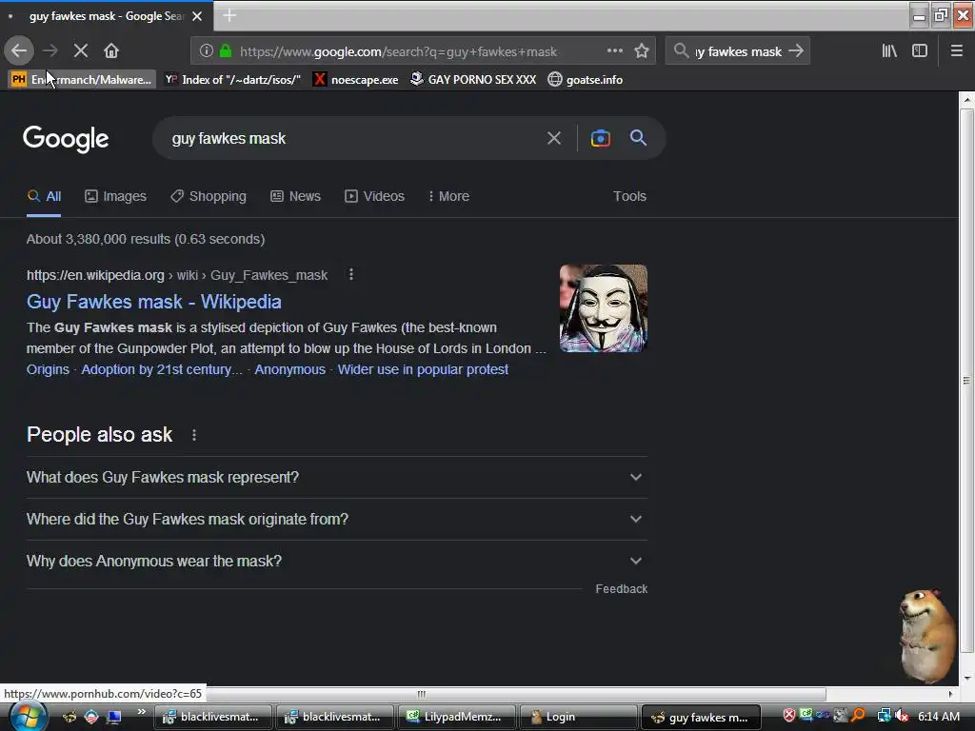Open the noescape.exe bookmark
The image size is (975, 731).
point(356,80)
